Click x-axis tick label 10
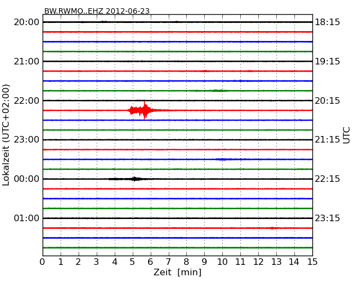The height and width of the screenshot is (284, 355). 222,262
